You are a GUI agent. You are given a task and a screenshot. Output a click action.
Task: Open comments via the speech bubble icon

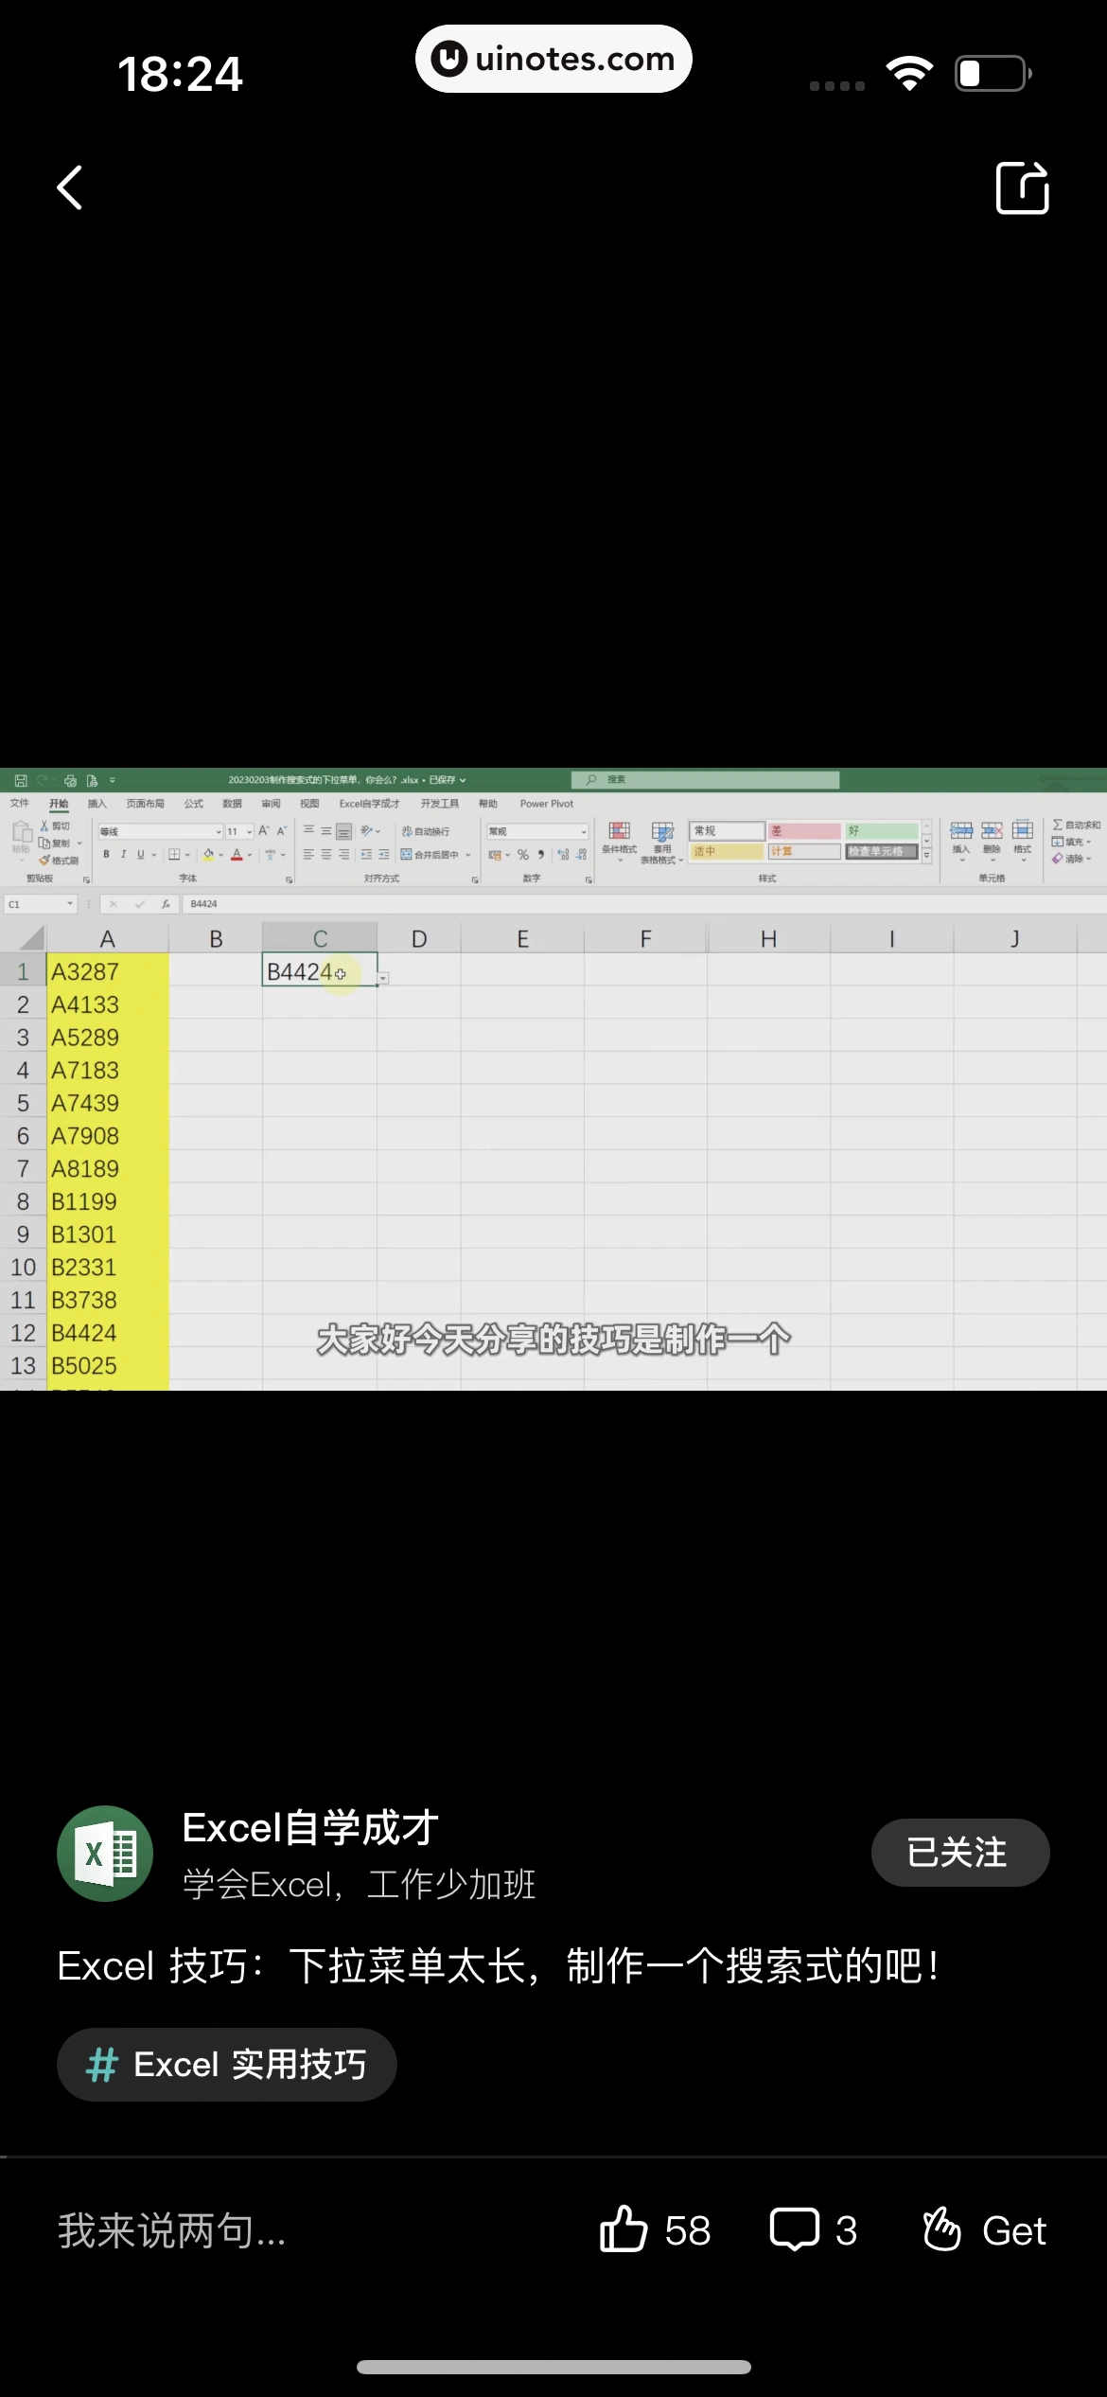point(794,2228)
